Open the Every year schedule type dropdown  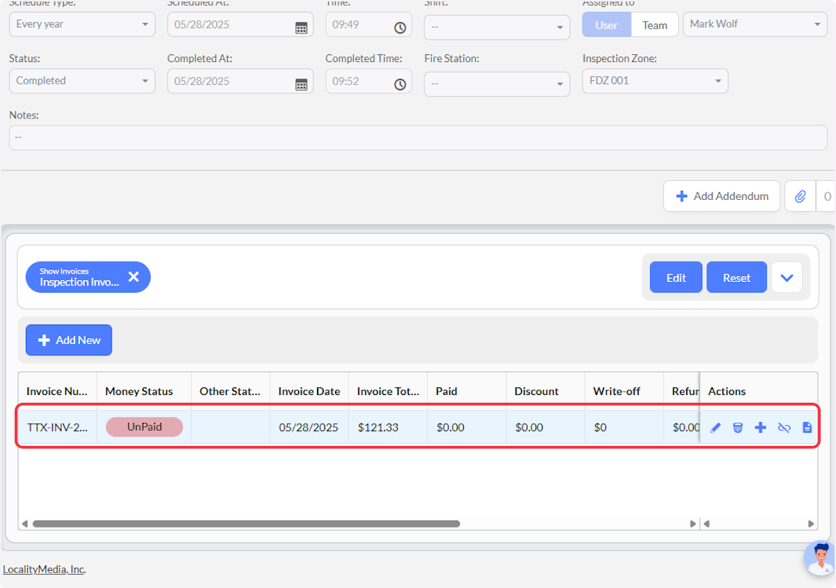pyautogui.click(x=82, y=24)
